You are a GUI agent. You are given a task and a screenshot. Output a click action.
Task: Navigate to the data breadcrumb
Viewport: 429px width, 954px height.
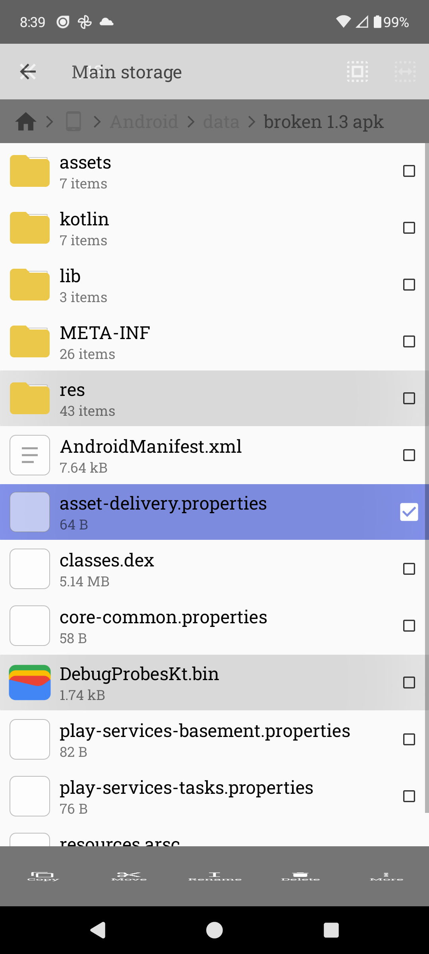pos(221,122)
